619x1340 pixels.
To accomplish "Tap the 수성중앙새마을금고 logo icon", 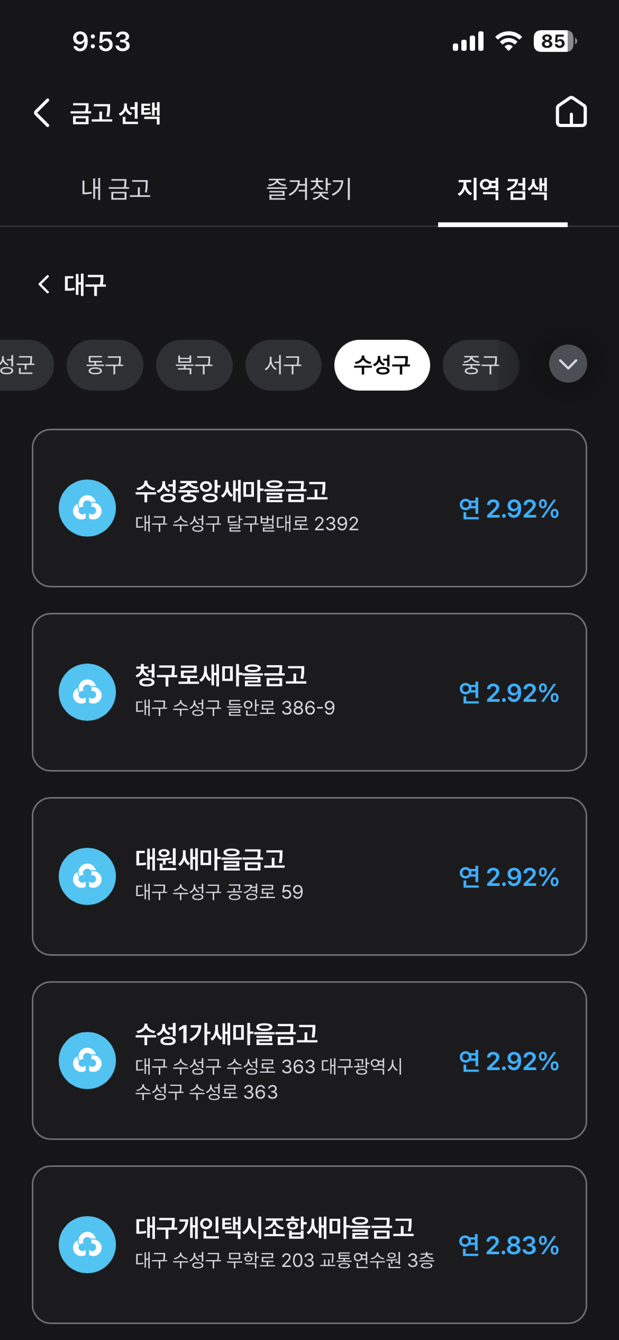I will 87,508.
